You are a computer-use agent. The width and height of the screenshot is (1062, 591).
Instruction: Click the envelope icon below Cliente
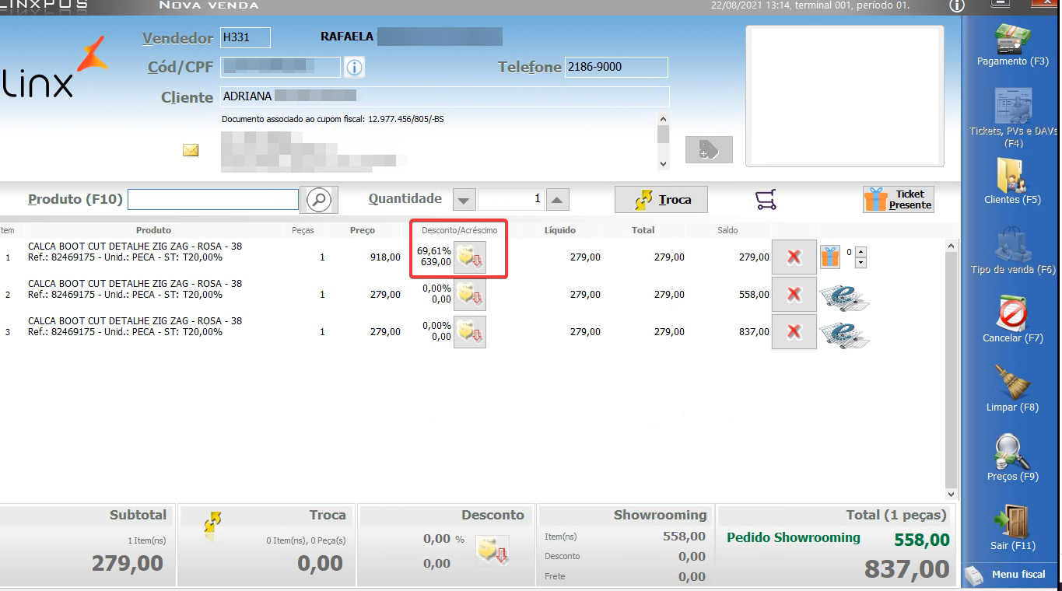(191, 150)
